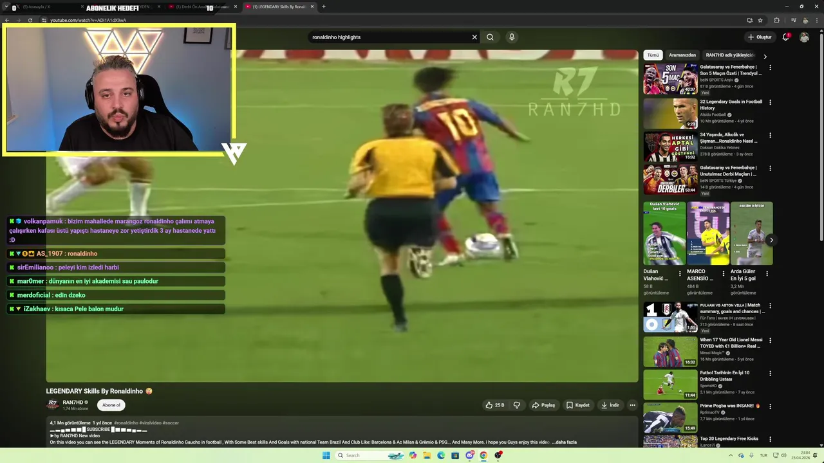Open YouTube notifications bell
The width and height of the screenshot is (824, 463).
(786, 37)
